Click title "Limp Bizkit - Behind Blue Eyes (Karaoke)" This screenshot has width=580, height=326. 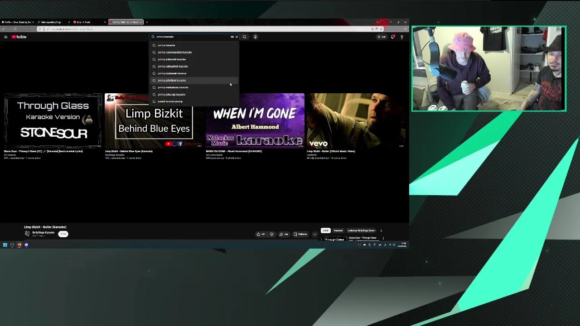129,151
